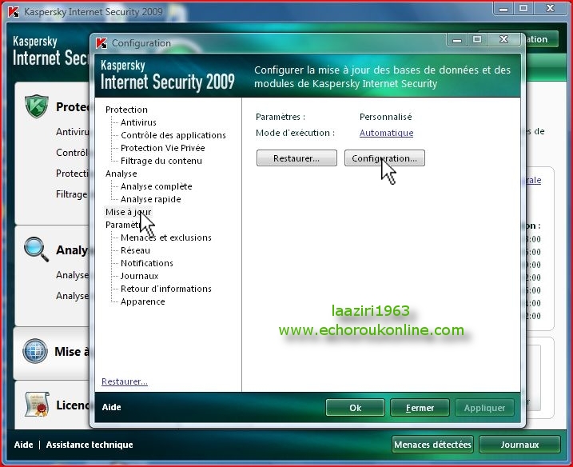The height and width of the screenshot is (467, 573).
Task: Choose Filtrage du contenu in the tree
Action: click(x=161, y=161)
